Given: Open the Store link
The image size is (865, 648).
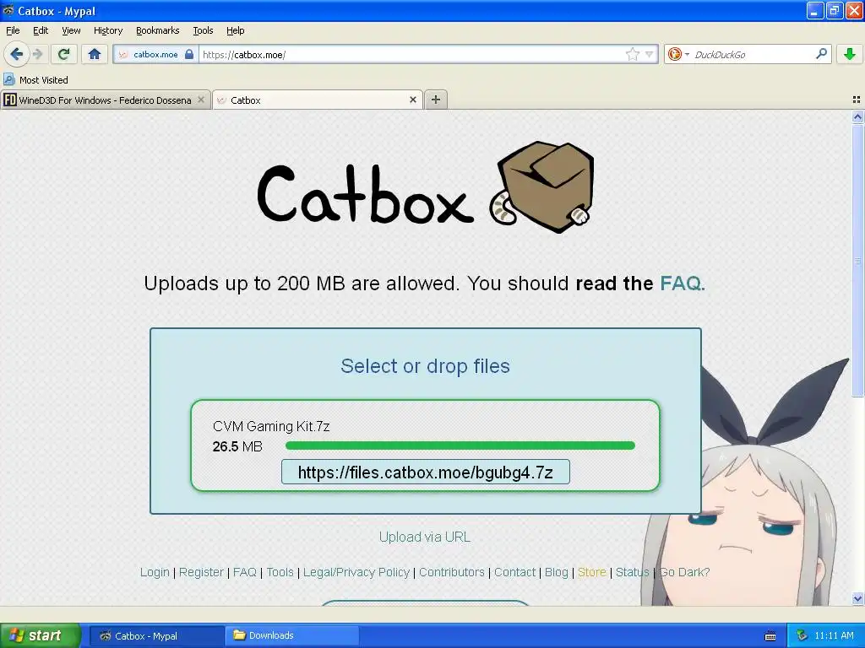Looking at the screenshot, I should pos(592,572).
